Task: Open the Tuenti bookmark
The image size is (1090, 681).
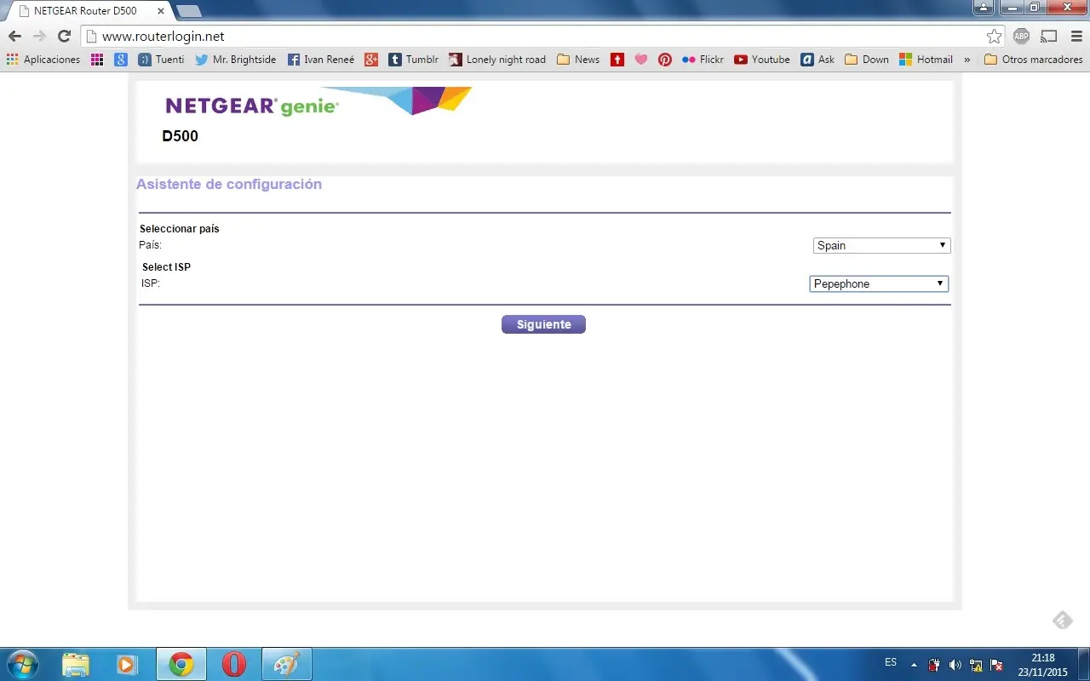Action: point(162,60)
